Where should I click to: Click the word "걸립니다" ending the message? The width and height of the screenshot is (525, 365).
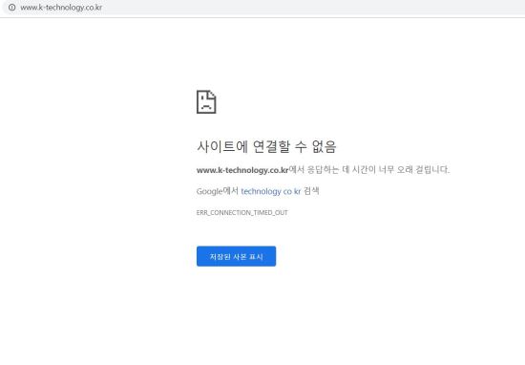431,169
